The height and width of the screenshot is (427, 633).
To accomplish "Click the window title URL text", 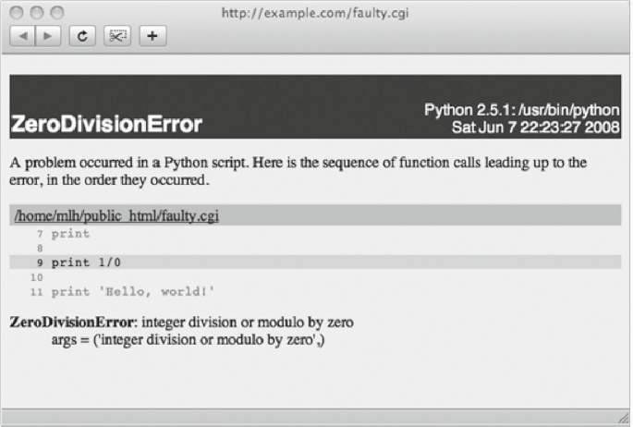I will coord(316,13).
